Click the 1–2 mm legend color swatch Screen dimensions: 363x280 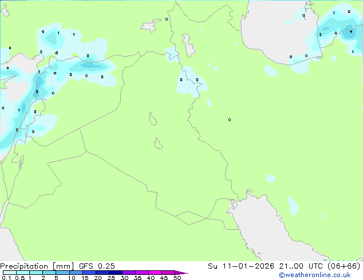click(x=36, y=273)
